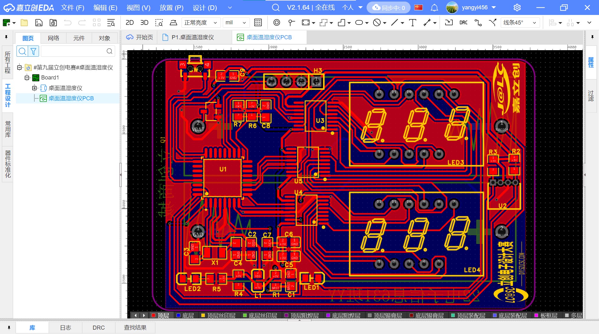Select 桌面温湿度仪PCB in project tree

[71, 98]
